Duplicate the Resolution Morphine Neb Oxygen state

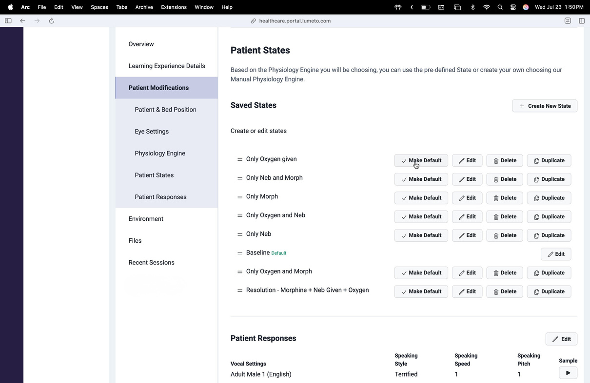(549, 291)
